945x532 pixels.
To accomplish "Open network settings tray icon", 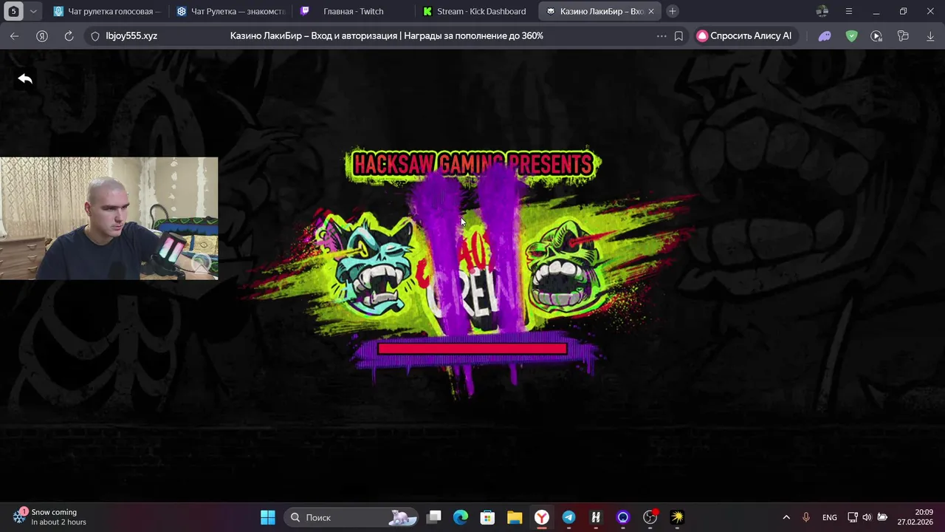I will [x=853, y=517].
